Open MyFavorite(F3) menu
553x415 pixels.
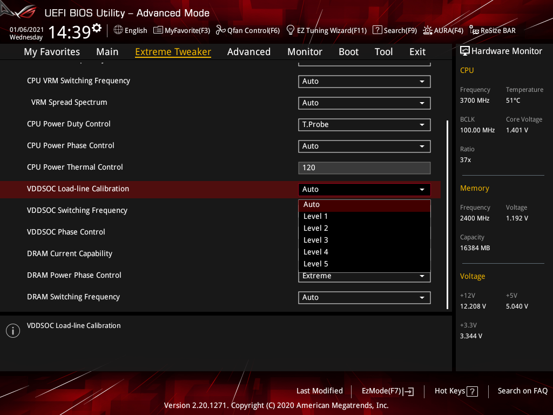[181, 30]
